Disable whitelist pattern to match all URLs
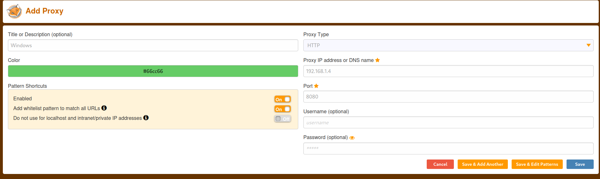This screenshot has height=179, width=600. tap(282, 109)
